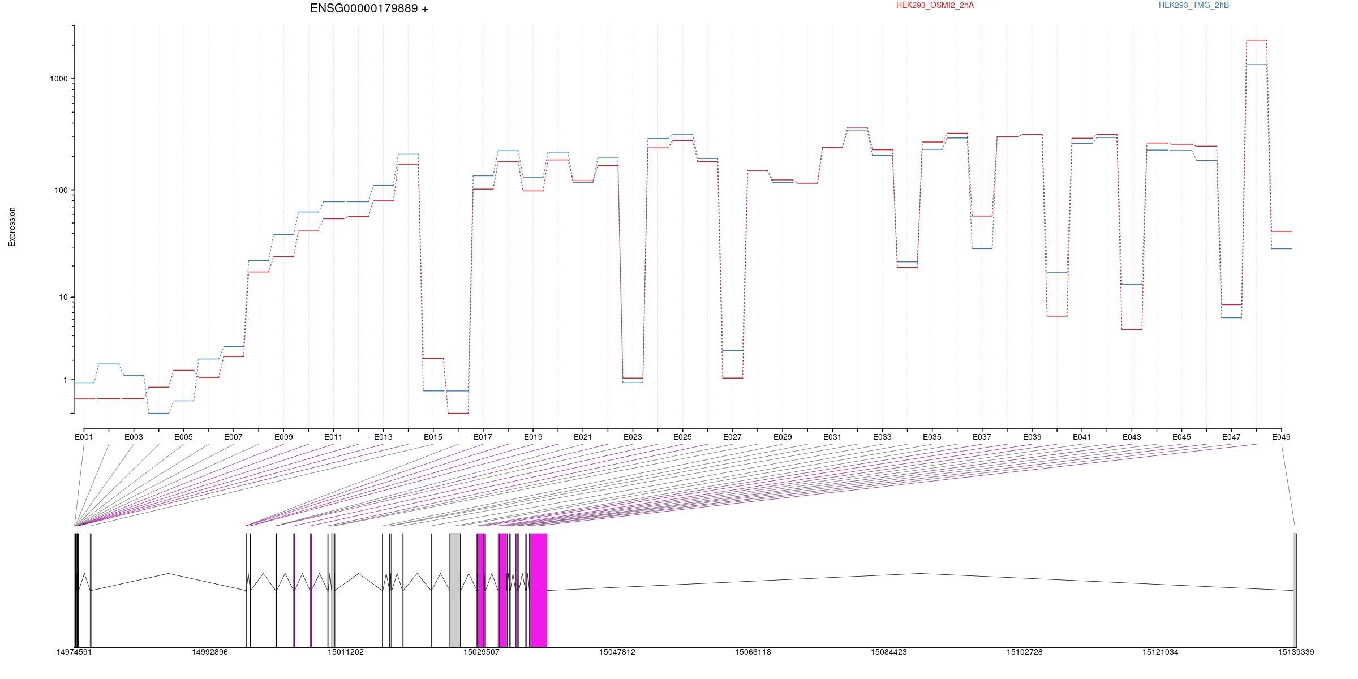
Task: Click the red expression segment above E049
Action: click(1281, 231)
